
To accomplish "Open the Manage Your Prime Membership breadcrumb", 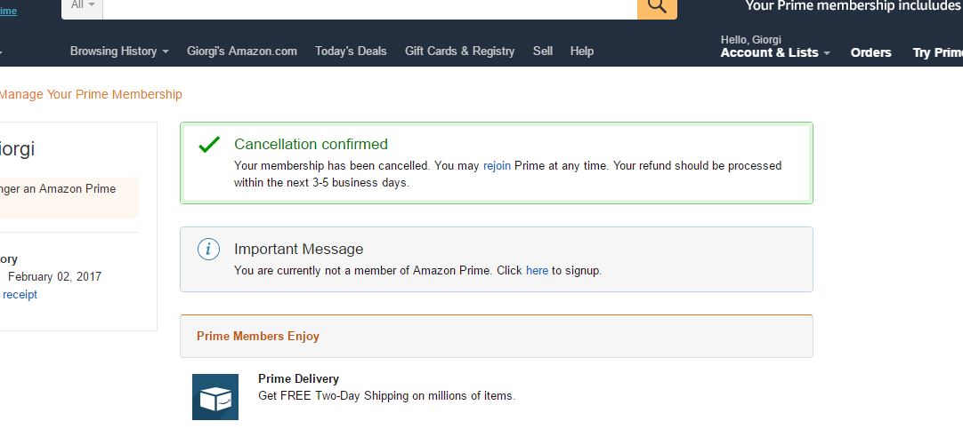I will [91, 94].
